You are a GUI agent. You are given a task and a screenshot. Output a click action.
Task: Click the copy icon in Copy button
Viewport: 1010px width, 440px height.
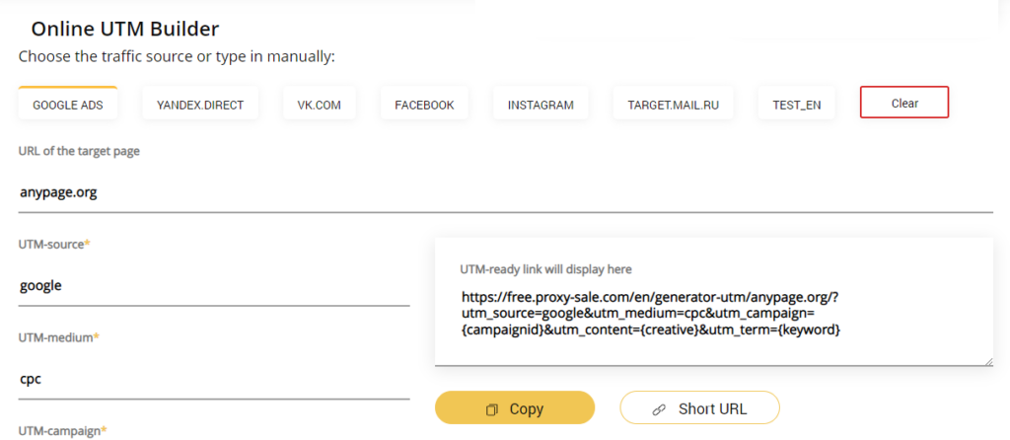coord(492,409)
